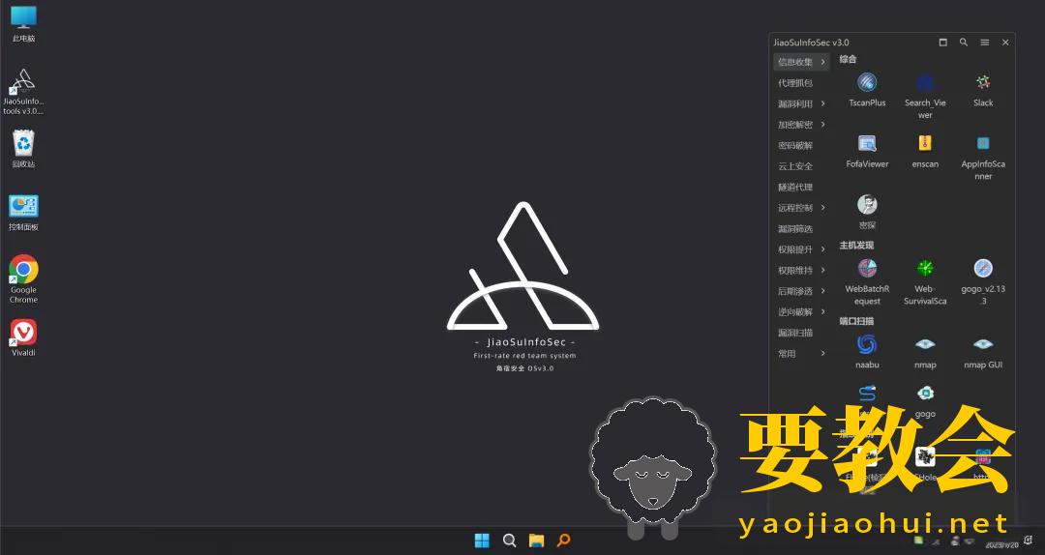Viewport: 1045px width, 555px height.
Task: Expand the 加密解密 submenu arrow
Action: click(x=823, y=124)
